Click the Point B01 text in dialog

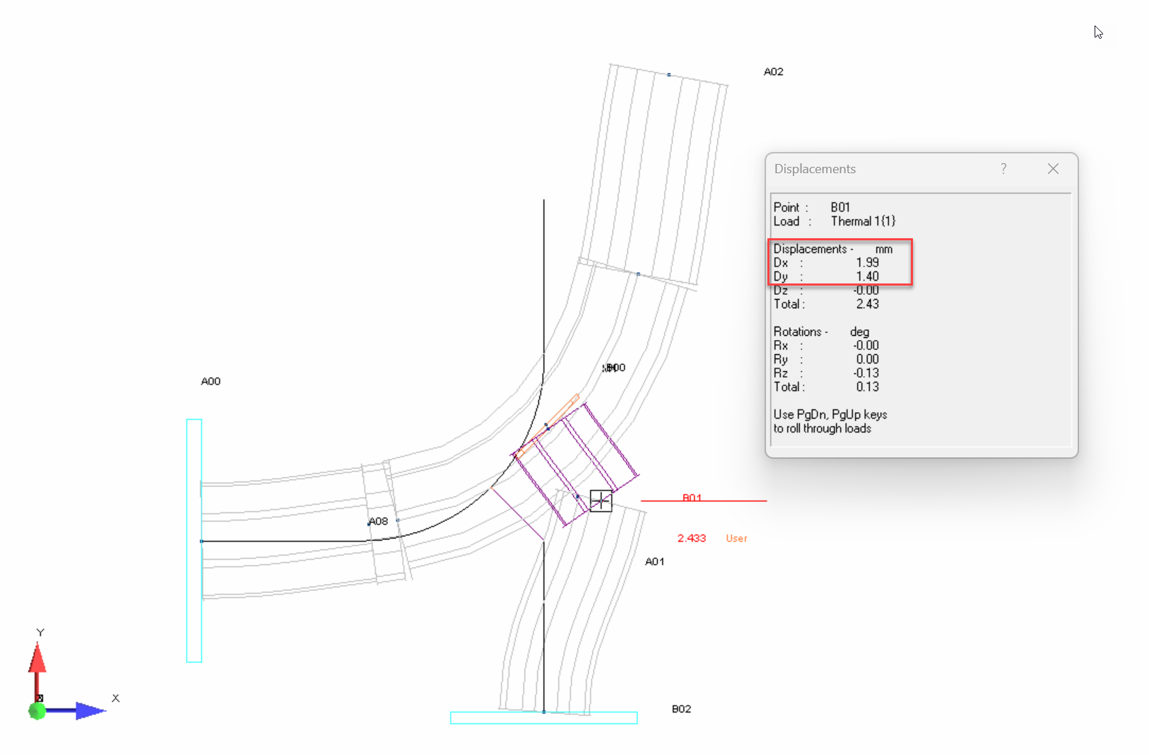pos(812,207)
